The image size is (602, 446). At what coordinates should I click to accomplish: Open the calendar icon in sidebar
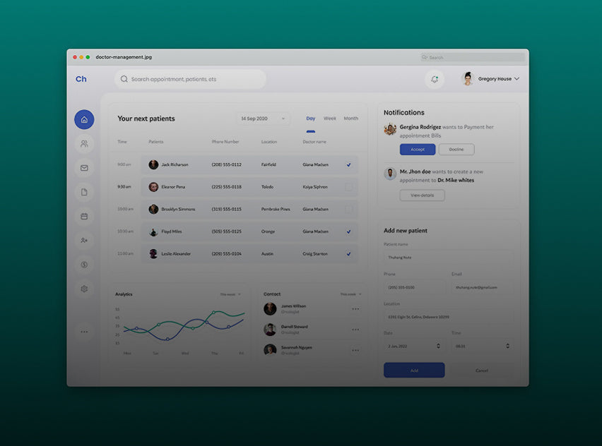point(84,216)
